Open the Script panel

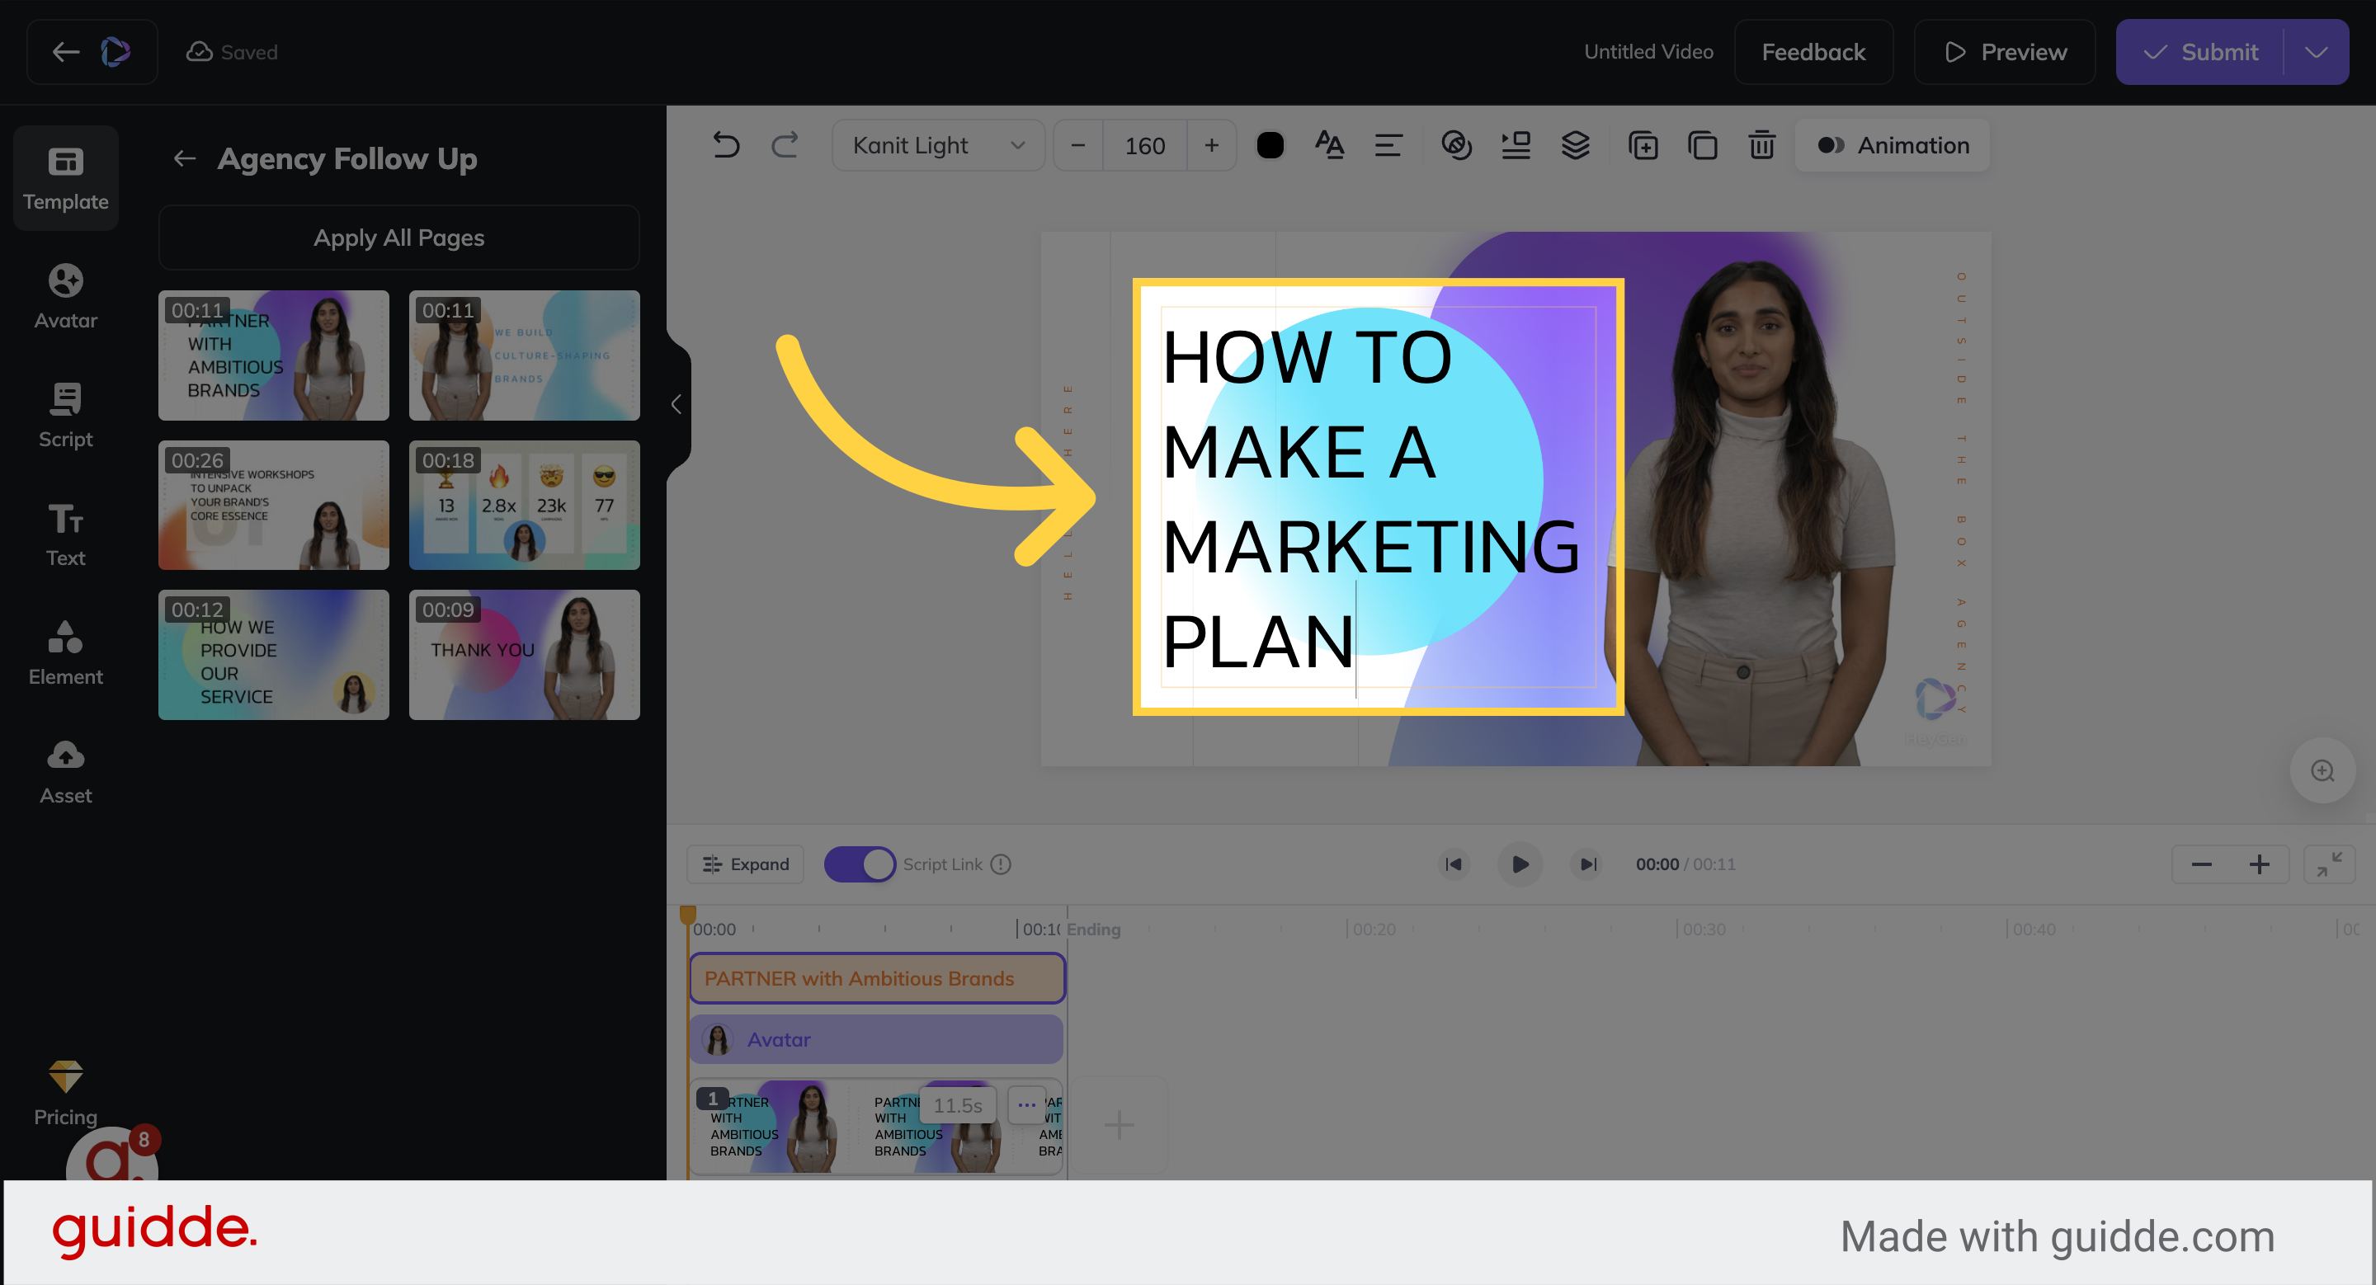point(65,413)
